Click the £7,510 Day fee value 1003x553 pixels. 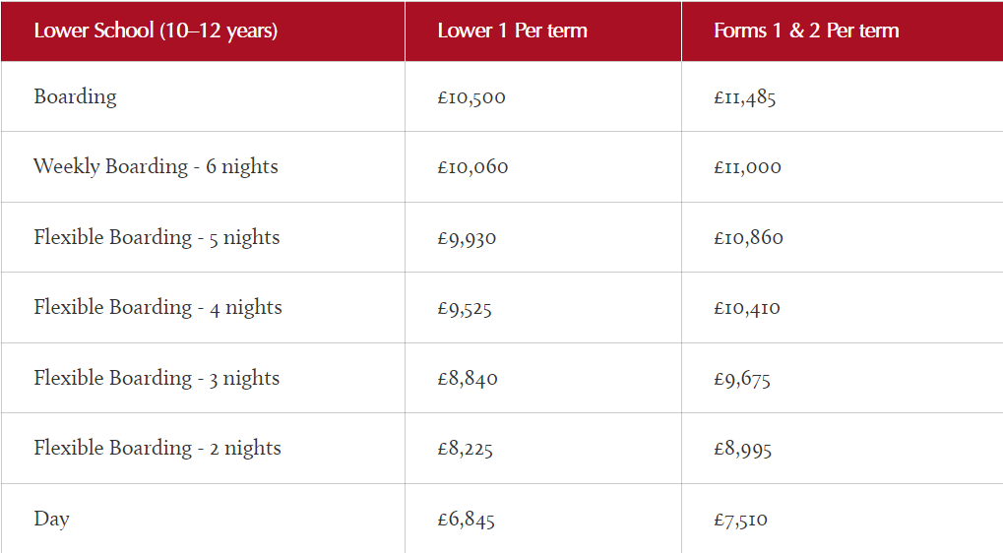(741, 520)
